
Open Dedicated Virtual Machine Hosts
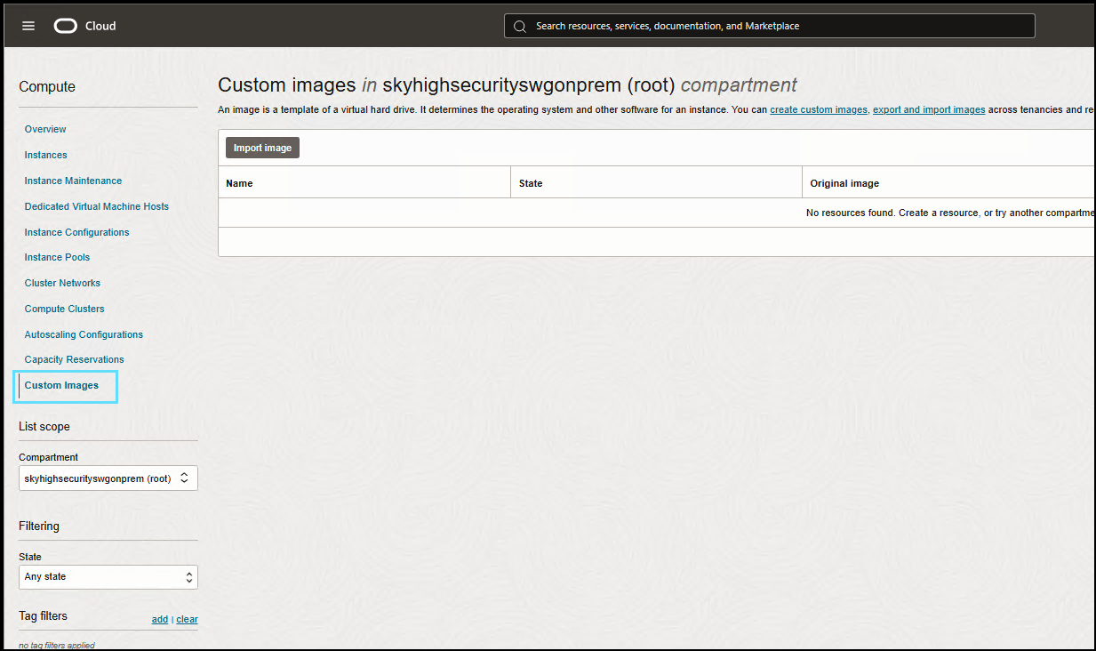[96, 206]
